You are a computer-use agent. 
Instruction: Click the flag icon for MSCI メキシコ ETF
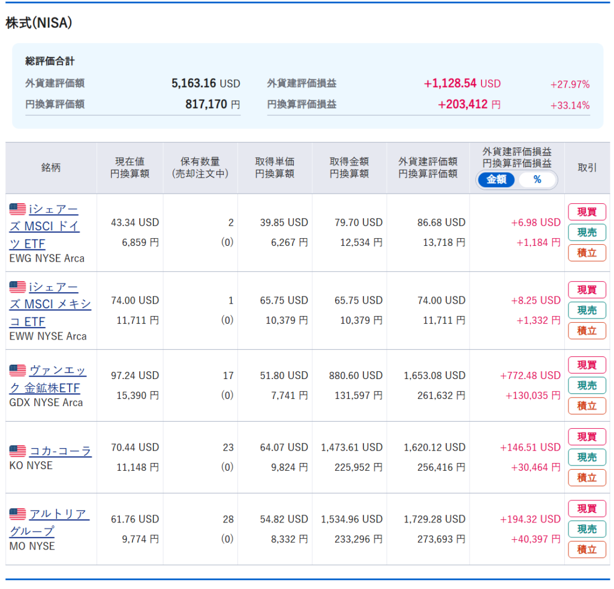coord(17,287)
